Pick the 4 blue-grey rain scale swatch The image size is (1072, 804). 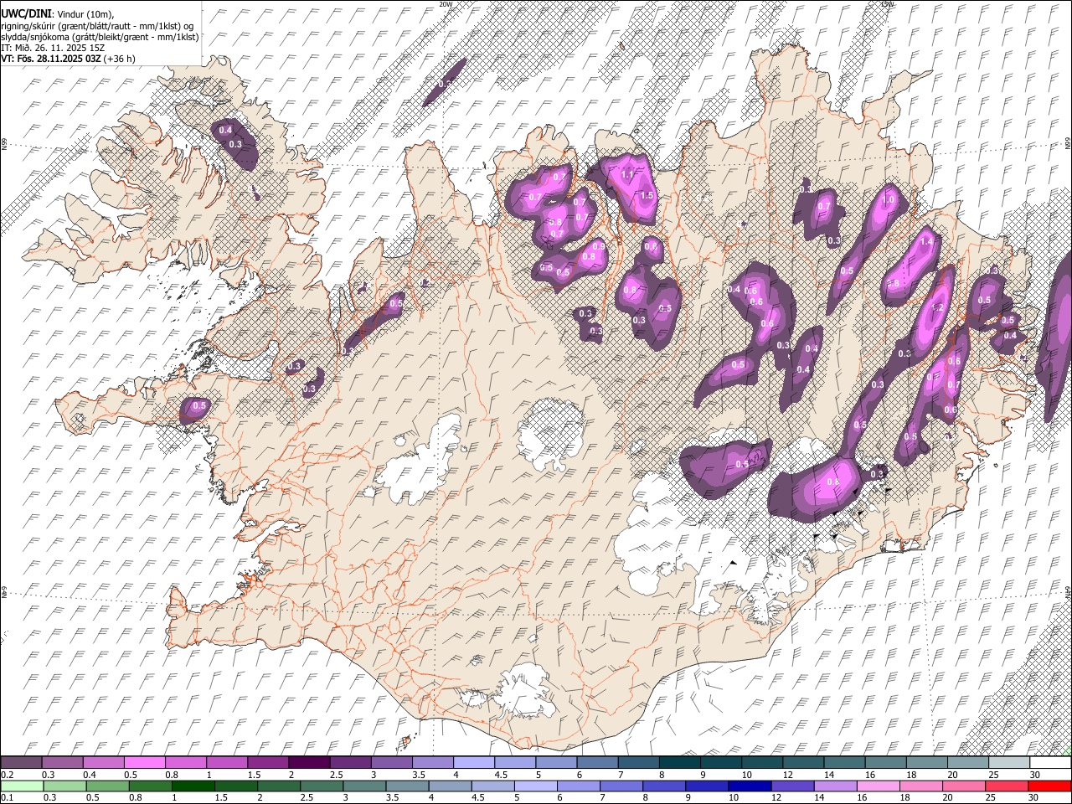450,786
